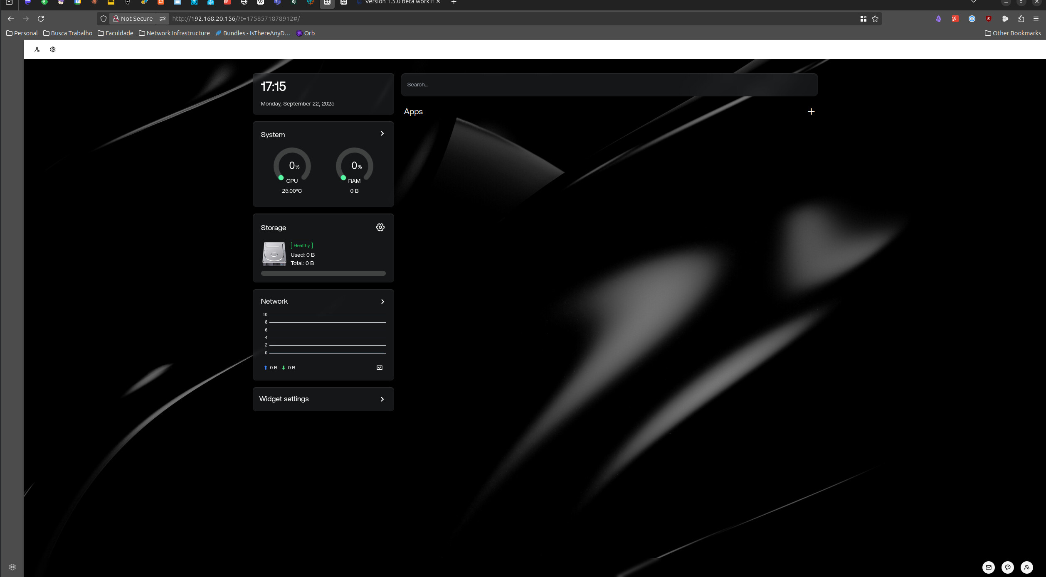Image resolution: width=1046 pixels, height=577 pixels.
Task: Open the Faculdade bookmarks folder
Action: coord(115,33)
